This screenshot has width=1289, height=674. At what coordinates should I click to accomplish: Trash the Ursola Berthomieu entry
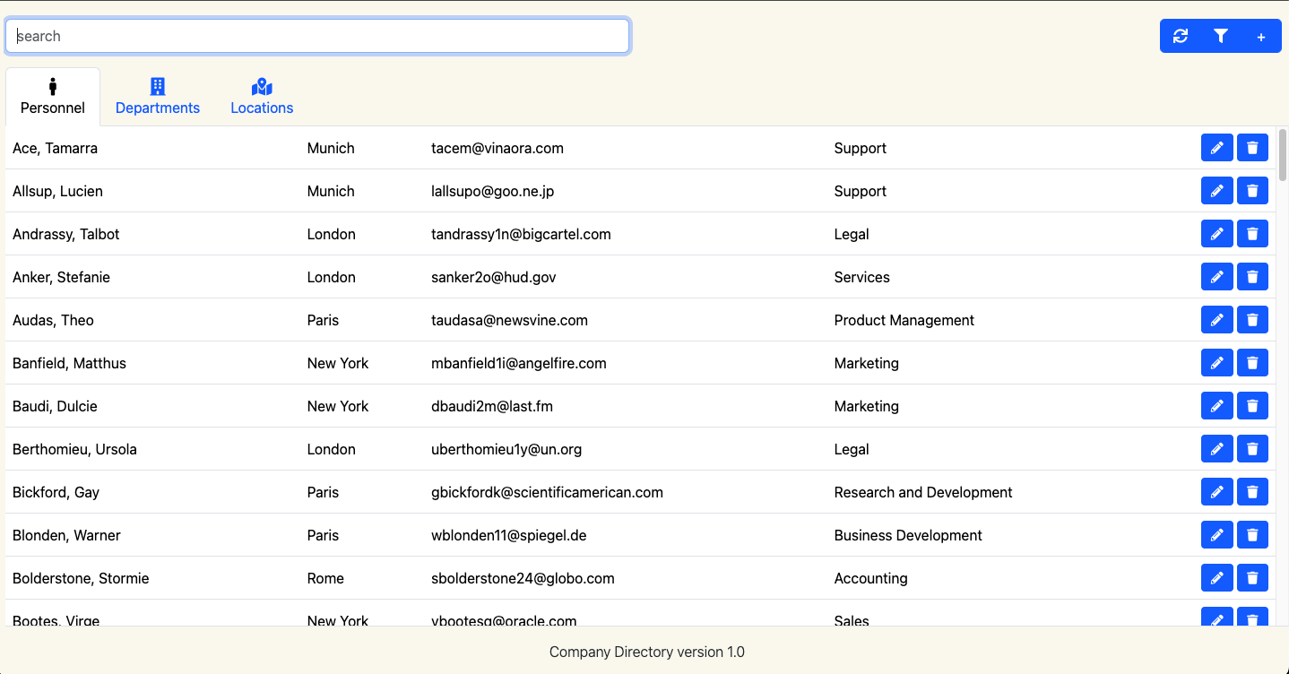tap(1252, 449)
